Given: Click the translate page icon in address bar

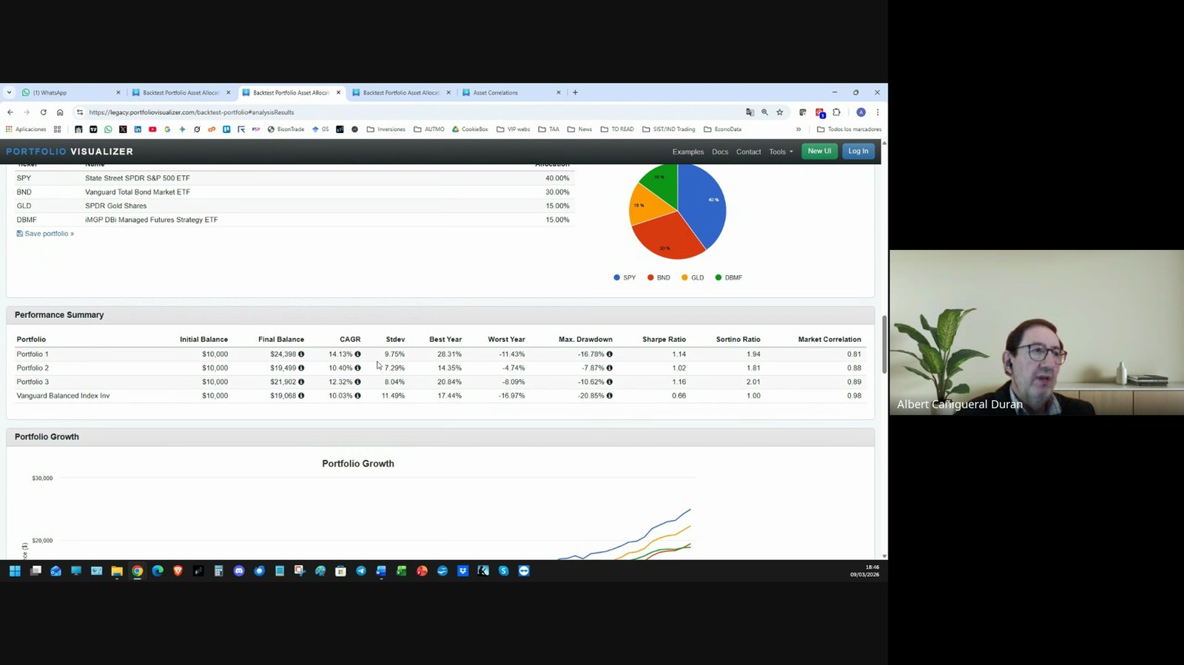Looking at the screenshot, I should pos(750,112).
